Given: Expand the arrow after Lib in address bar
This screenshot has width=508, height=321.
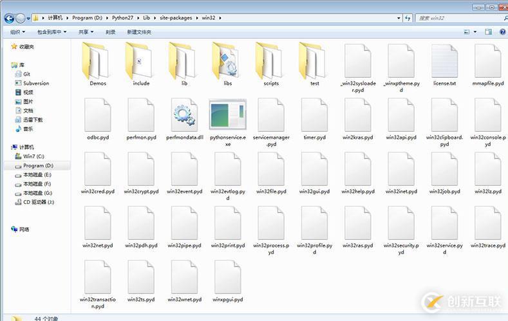Looking at the screenshot, I should (x=155, y=18).
